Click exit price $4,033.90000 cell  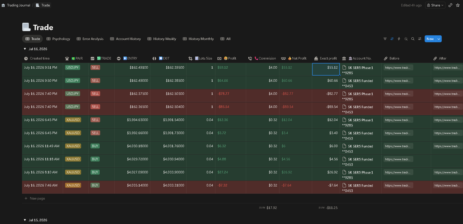[x=168, y=174]
